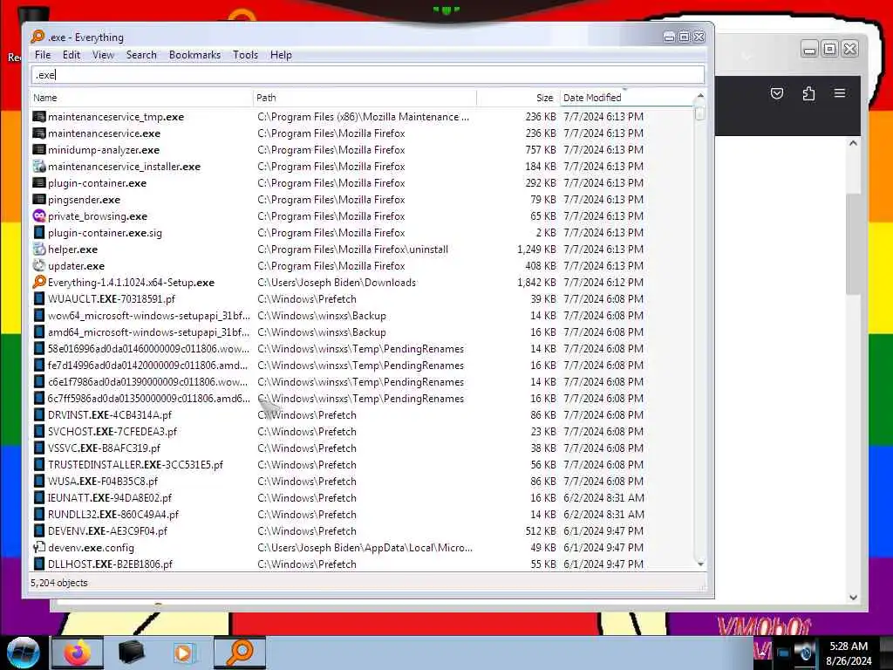Click Firefox Pocket save icon
The image size is (893, 670).
click(777, 92)
